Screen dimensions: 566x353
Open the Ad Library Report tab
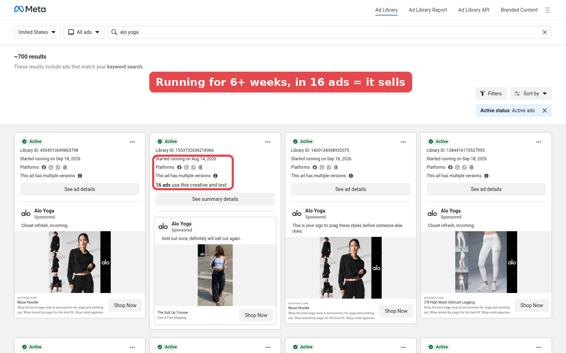tap(428, 10)
